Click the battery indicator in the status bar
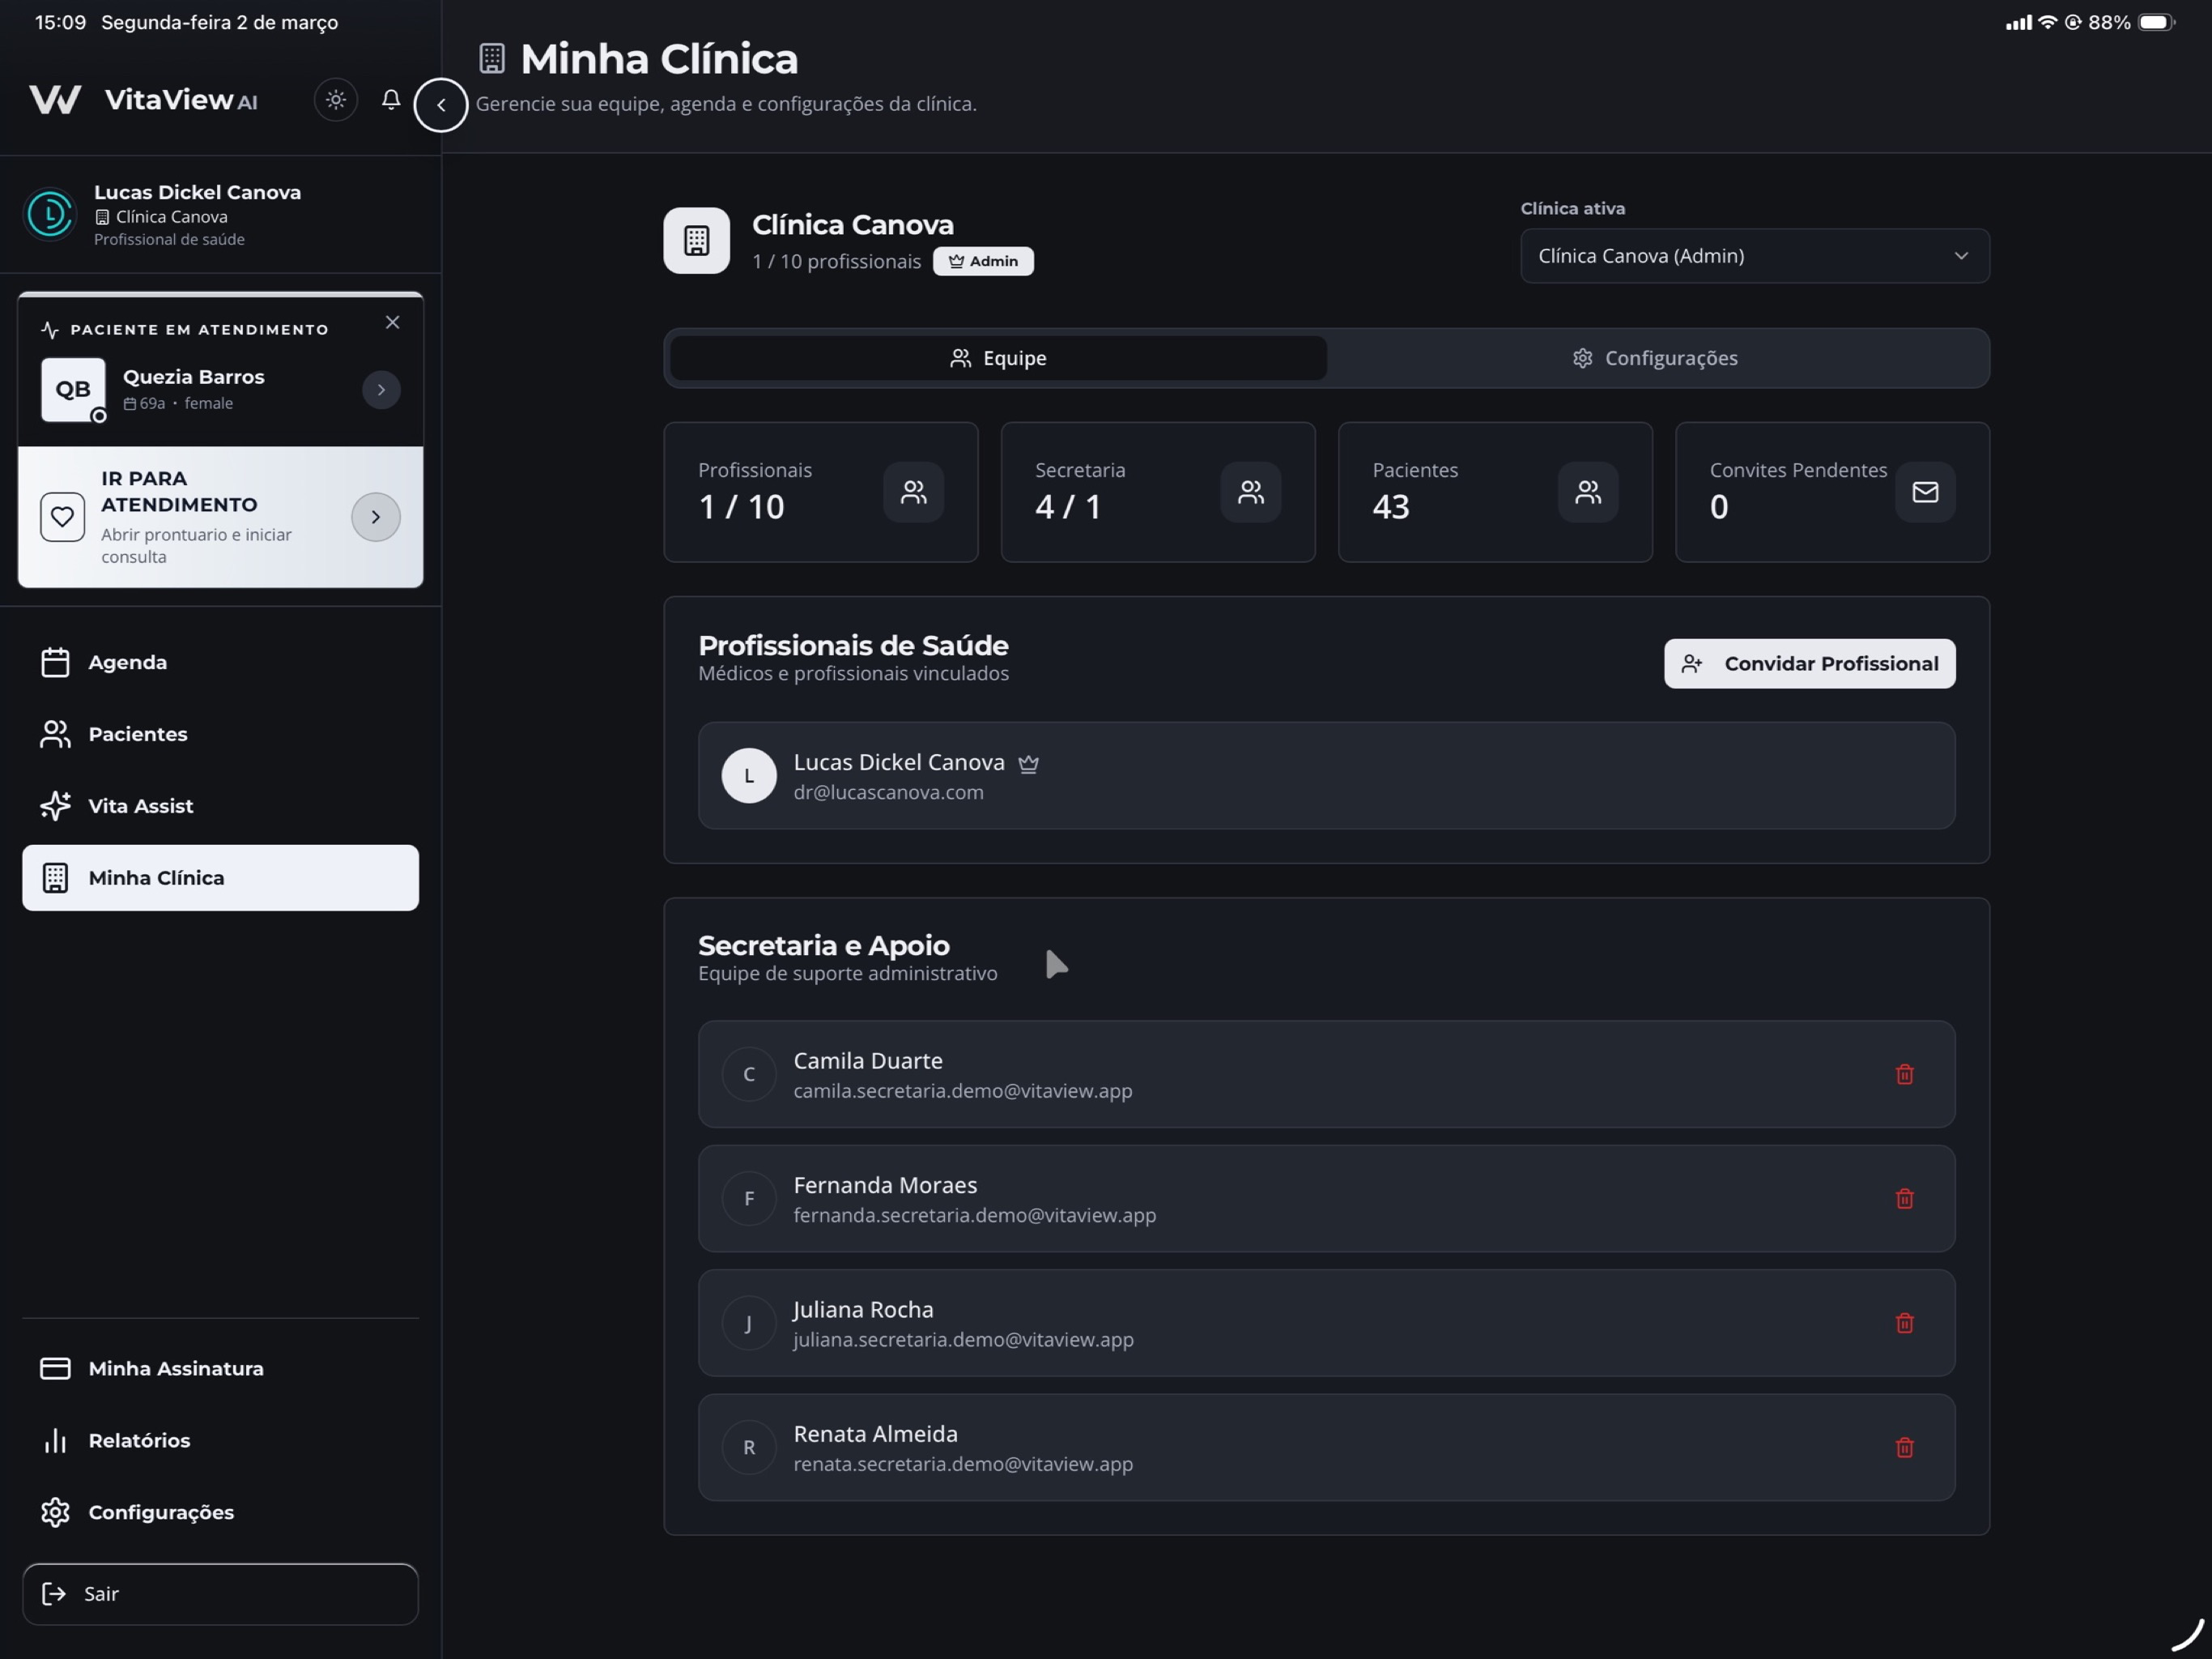This screenshot has width=2212, height=1659. pos(2157,22)
